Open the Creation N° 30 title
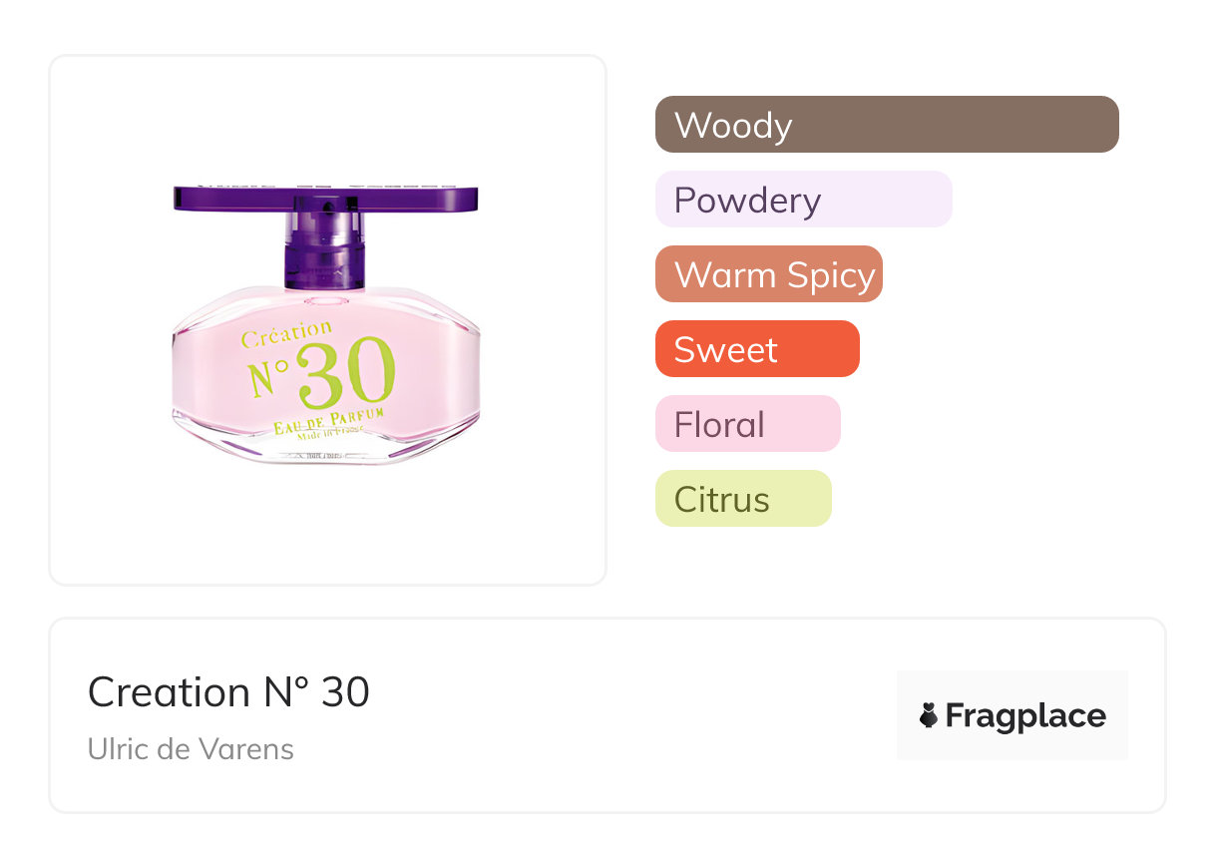The height and width of the screenshot is (862, 1215). coord(228,691)
